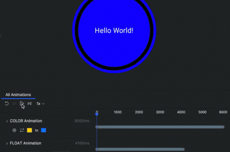Image resolution: width=230 pixels, height=152 pixels.
Task: Click the FLOAT Animation label
Action: coord(26,143)
